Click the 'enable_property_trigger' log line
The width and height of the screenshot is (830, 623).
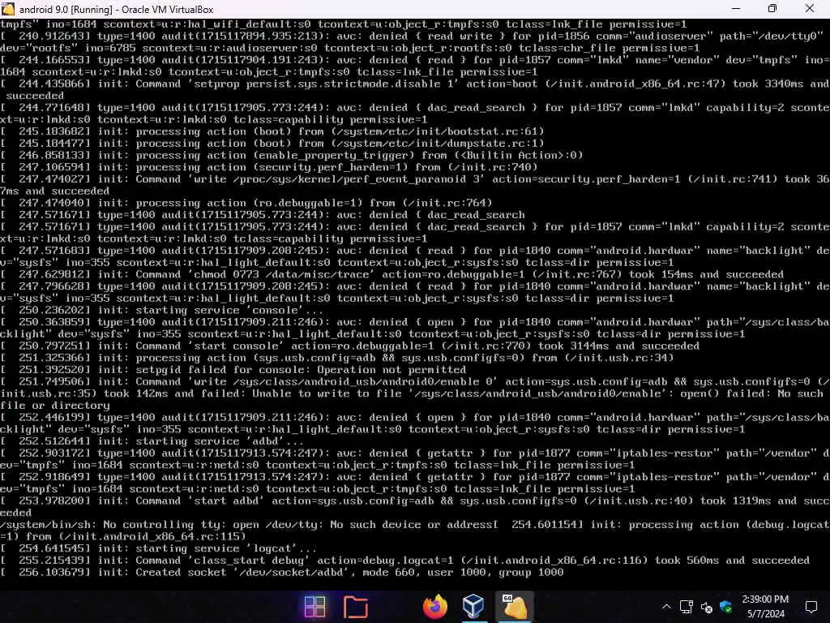point(292,155)
